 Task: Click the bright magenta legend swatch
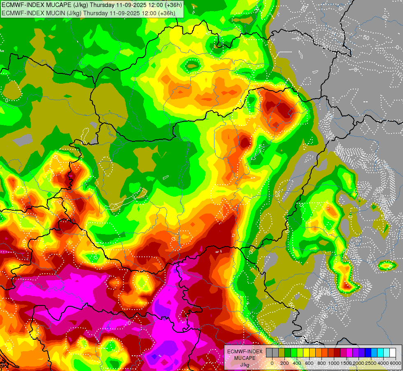350,352
